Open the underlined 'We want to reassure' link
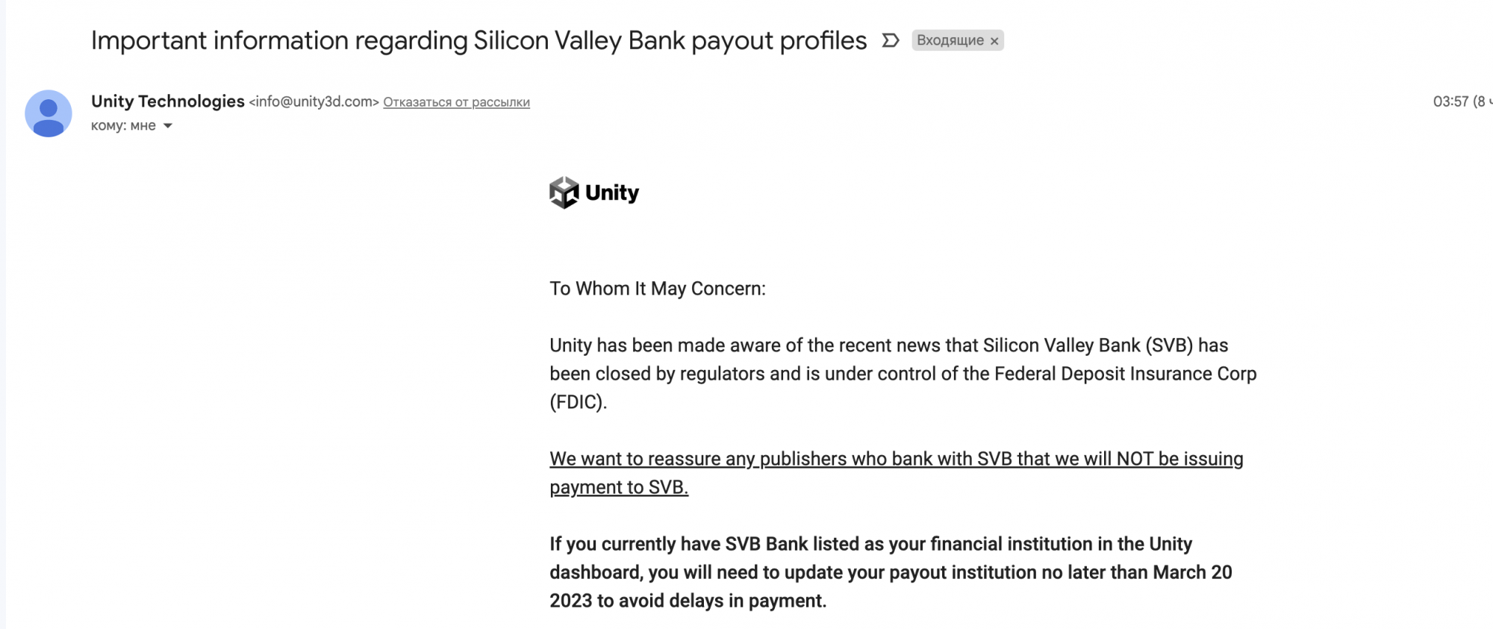The image size is (1493, 629). point(896,459)
